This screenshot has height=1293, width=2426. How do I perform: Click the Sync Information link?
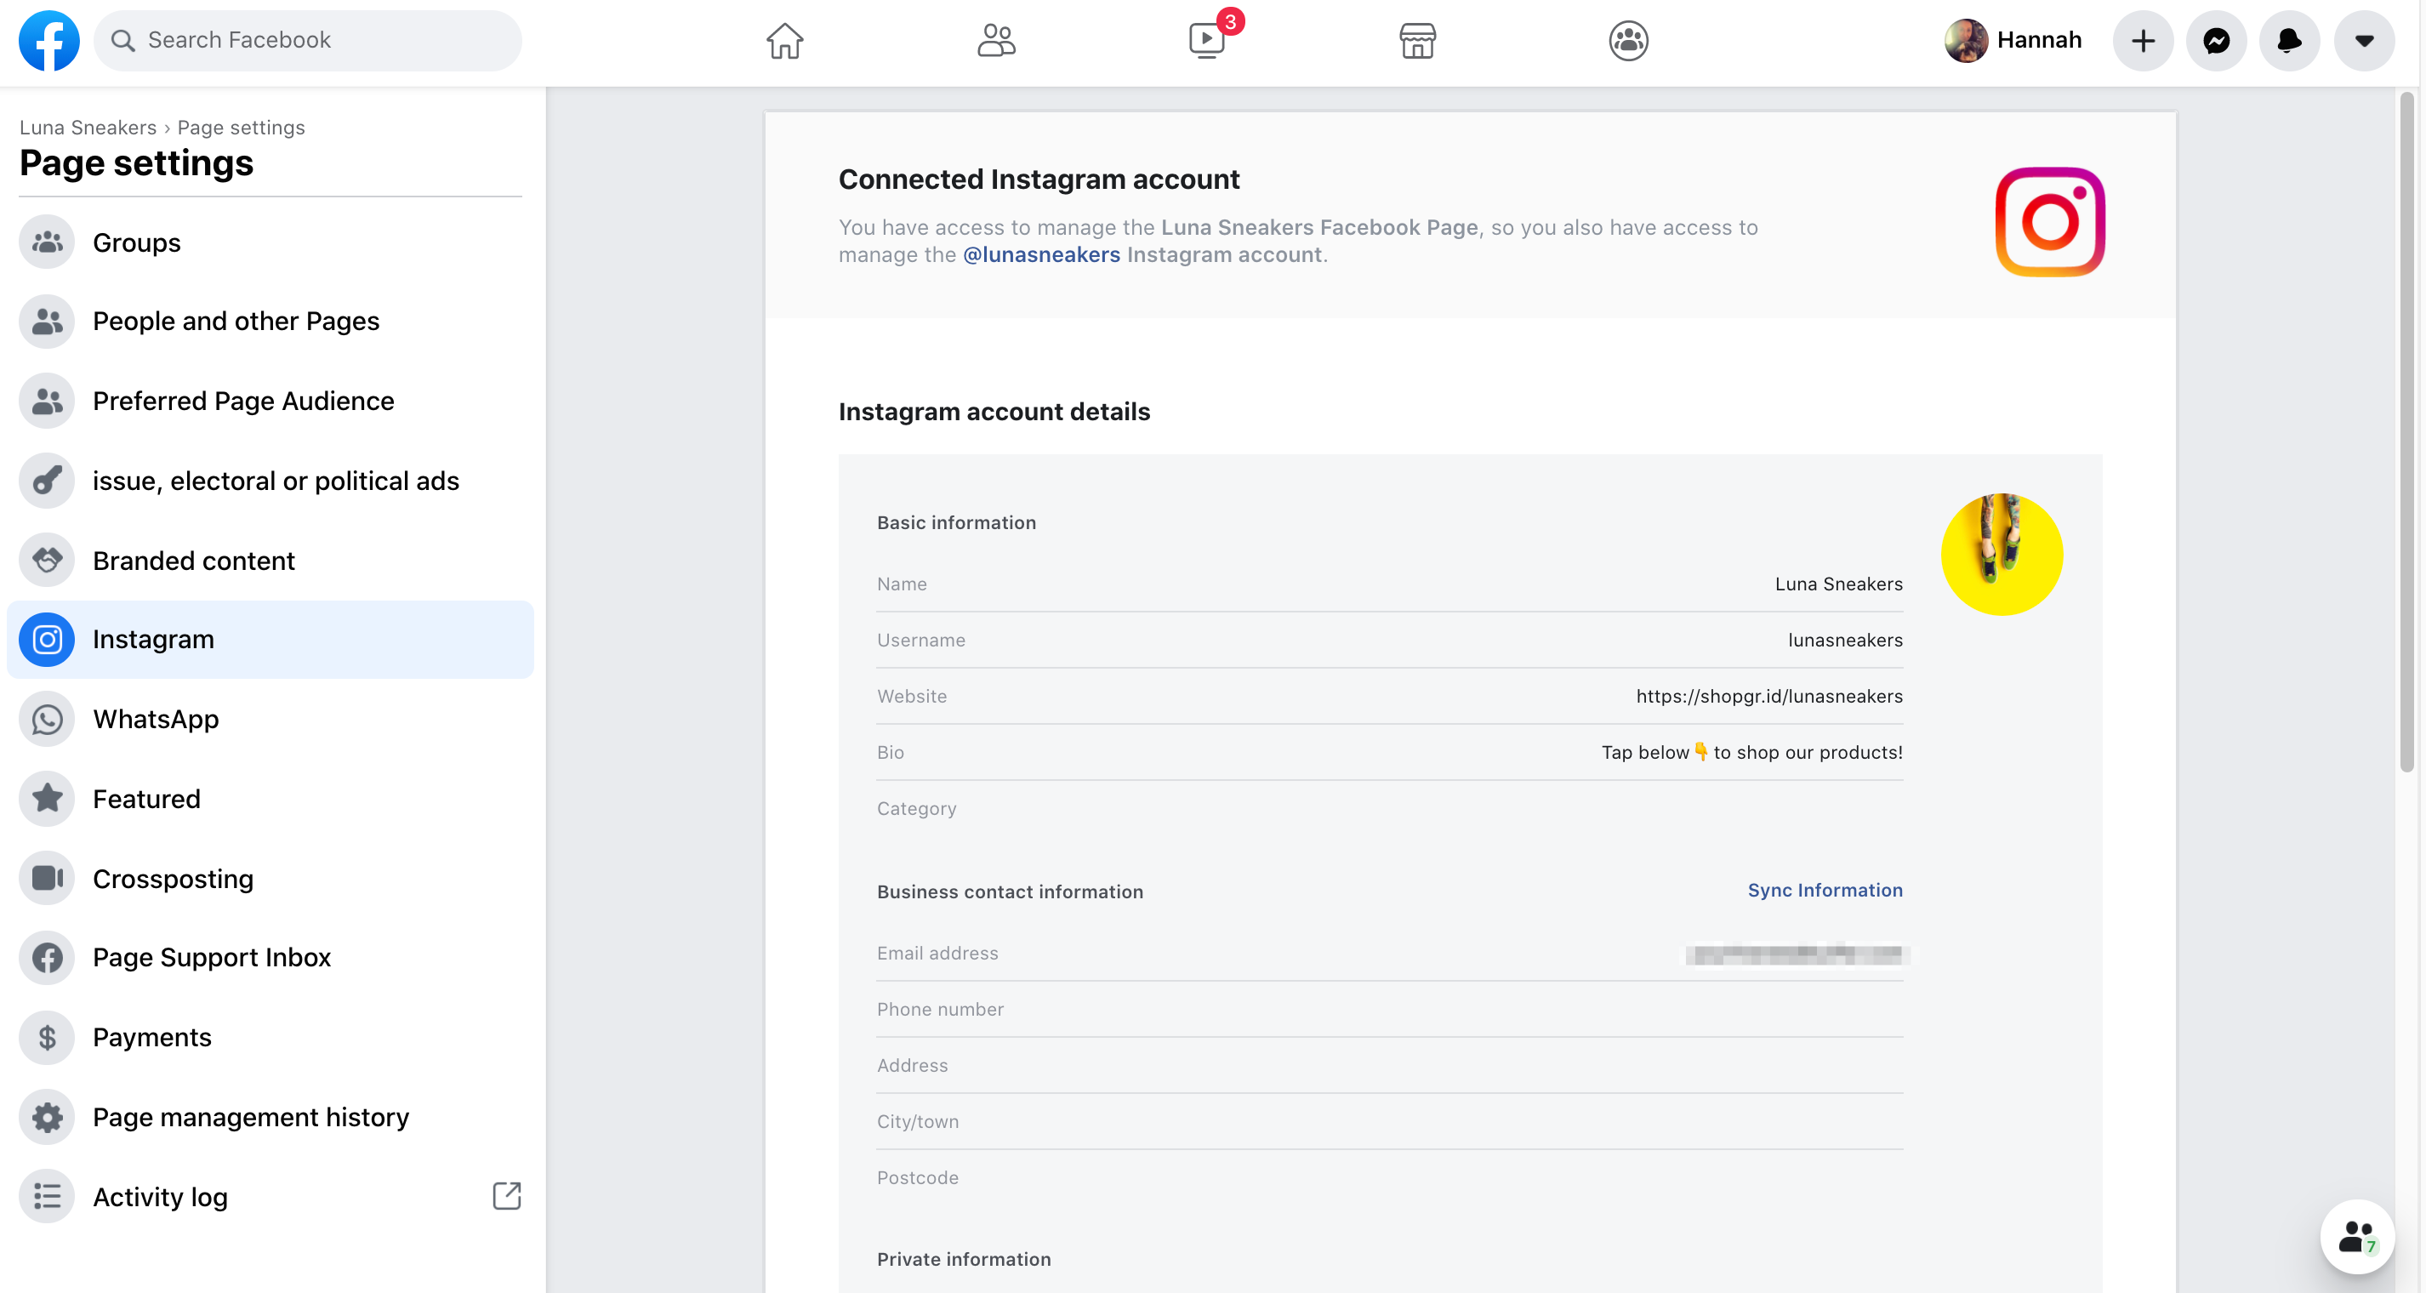coord(1825,890)
